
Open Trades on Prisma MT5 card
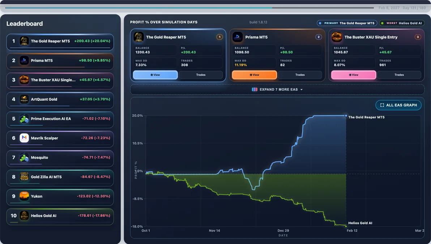300,75
